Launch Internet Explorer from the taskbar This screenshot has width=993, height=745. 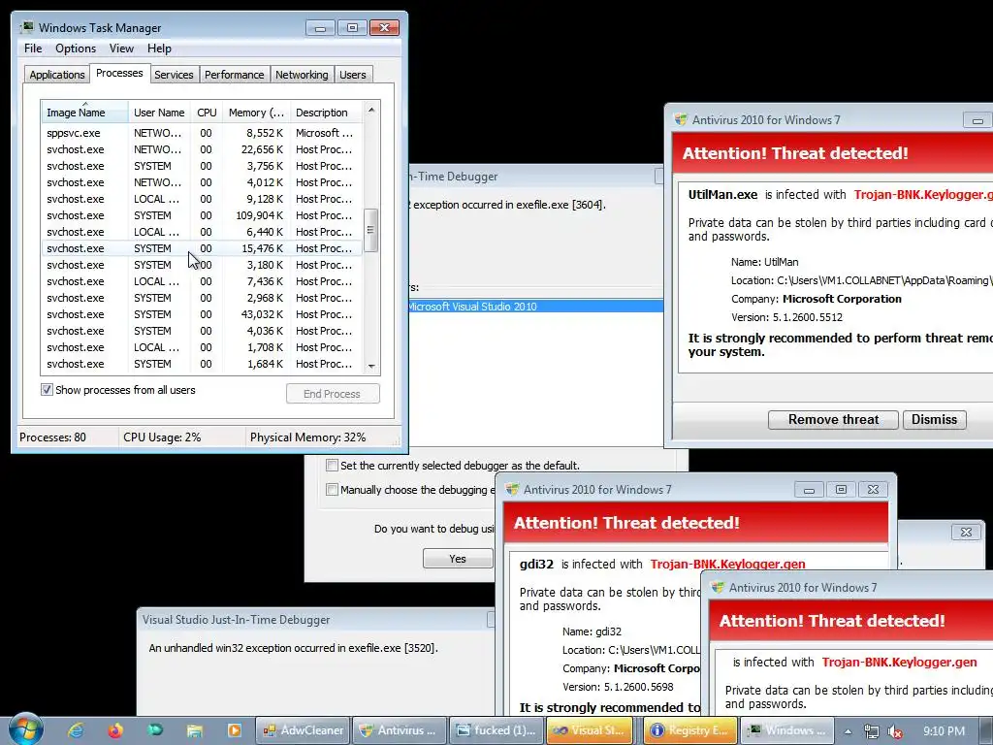pos(76,730)
